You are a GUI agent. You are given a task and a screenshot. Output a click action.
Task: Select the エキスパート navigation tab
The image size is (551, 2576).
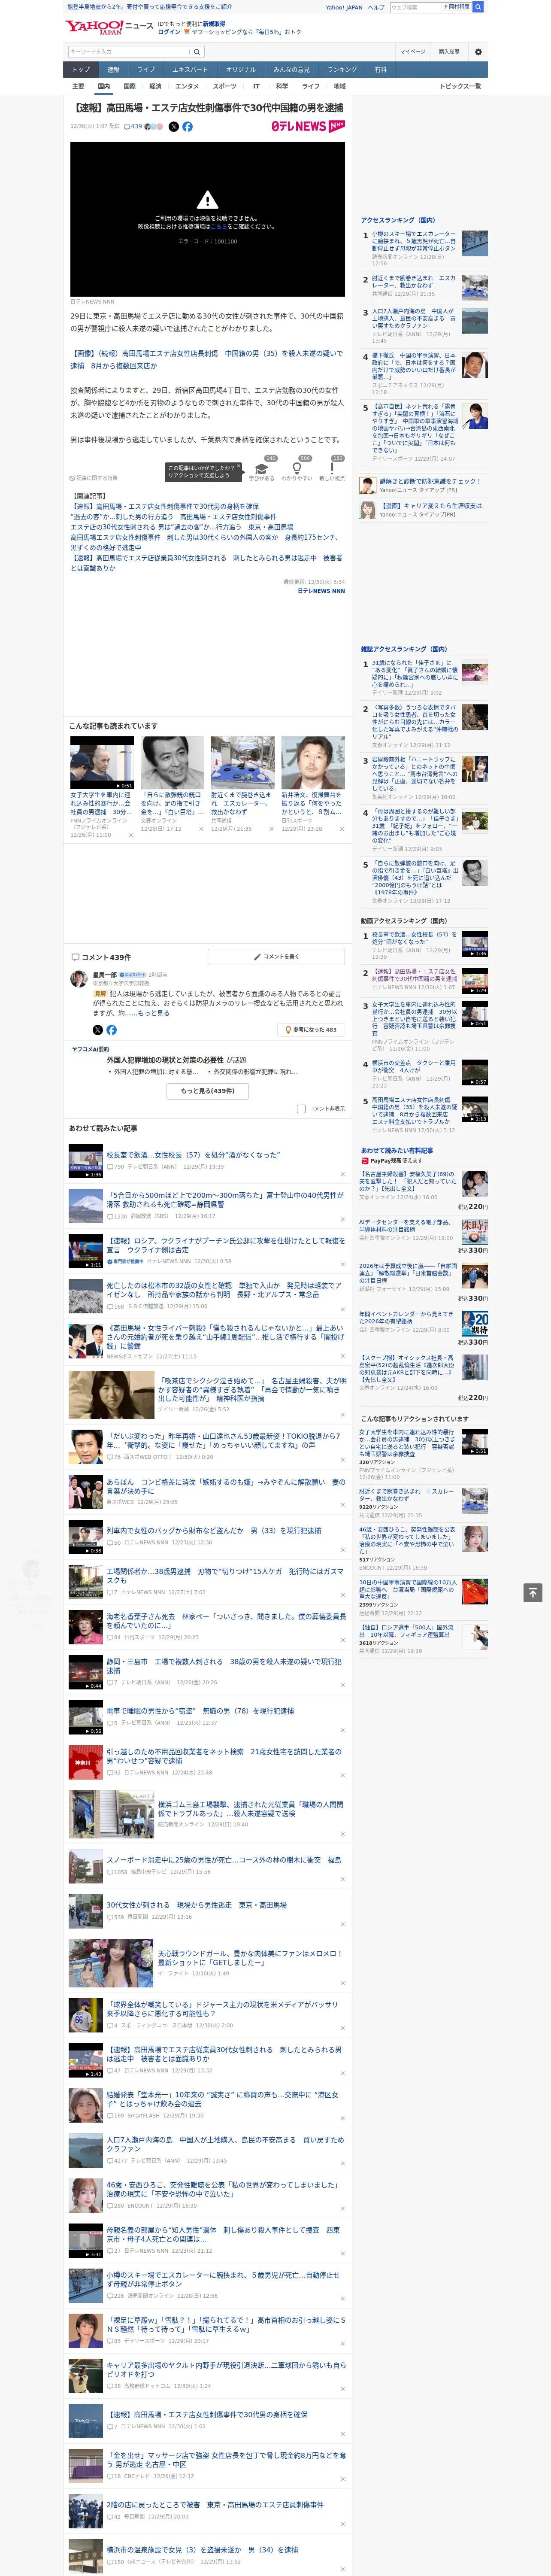tap(190, 70)
